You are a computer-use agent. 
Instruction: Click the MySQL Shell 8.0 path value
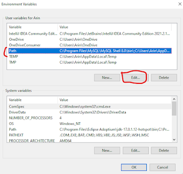114,51
